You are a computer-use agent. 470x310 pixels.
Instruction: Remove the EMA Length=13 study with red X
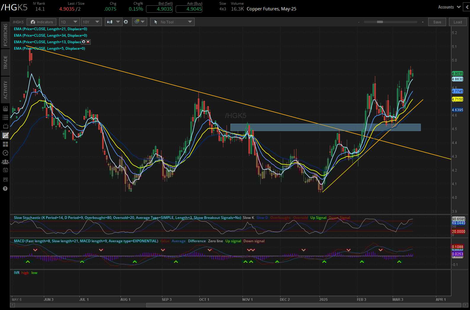coord(88,42)
